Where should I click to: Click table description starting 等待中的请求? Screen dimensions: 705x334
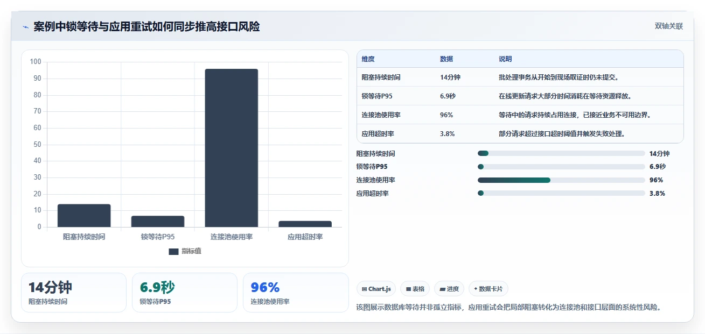tap(576, 115)
